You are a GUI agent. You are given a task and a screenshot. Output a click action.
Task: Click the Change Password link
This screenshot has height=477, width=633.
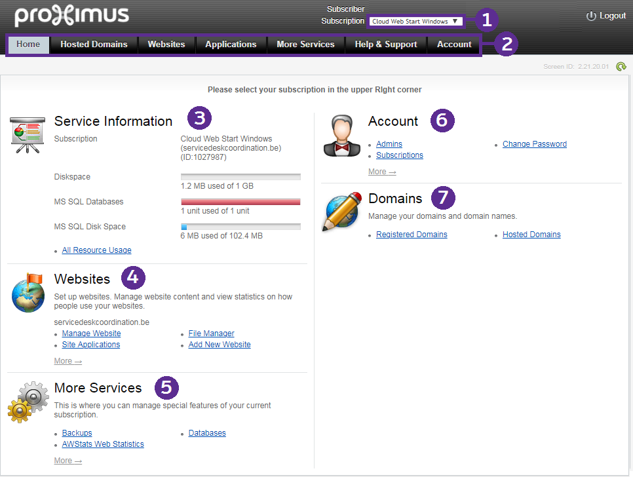click(535, 144)
